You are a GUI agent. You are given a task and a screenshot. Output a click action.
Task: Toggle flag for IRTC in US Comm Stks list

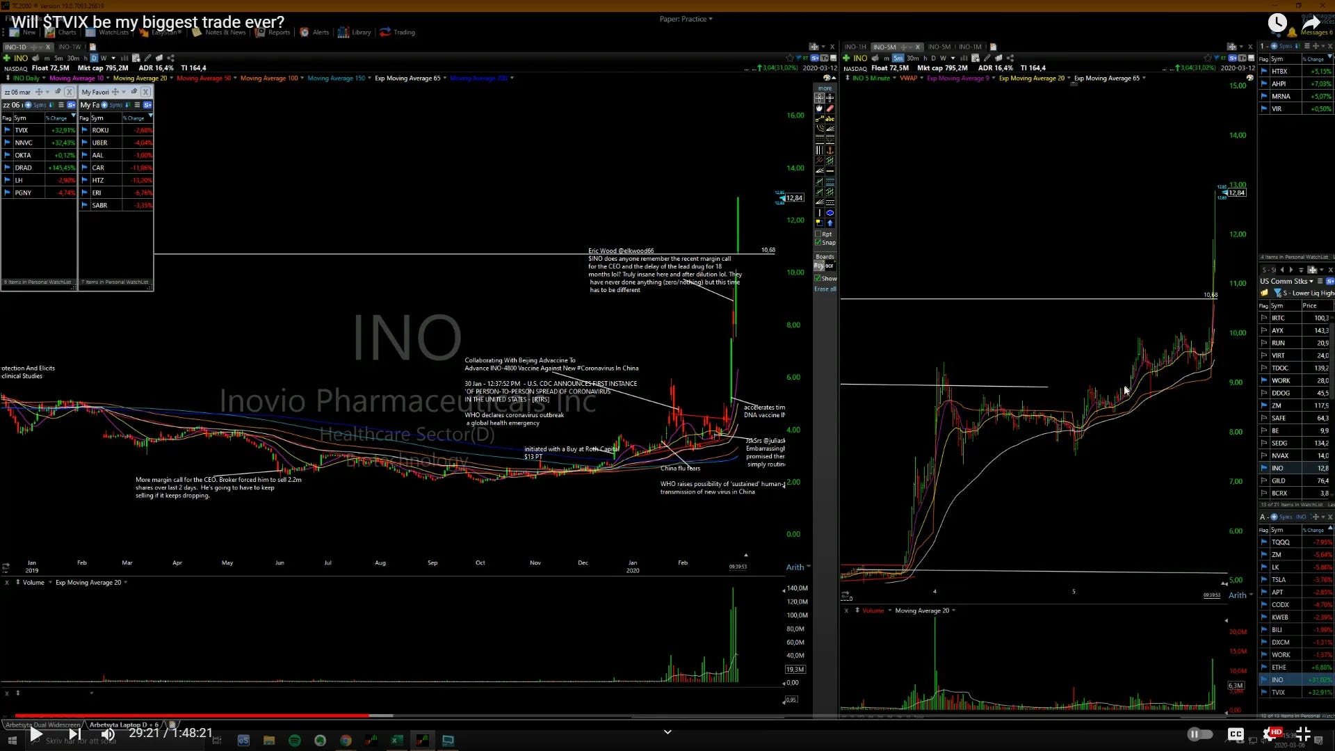point(1264,318)
